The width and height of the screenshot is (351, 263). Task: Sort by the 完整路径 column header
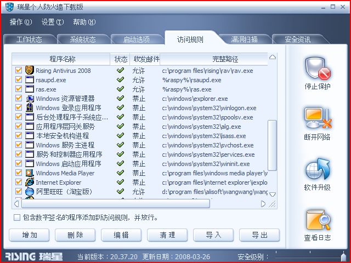[x=214, y=59]
